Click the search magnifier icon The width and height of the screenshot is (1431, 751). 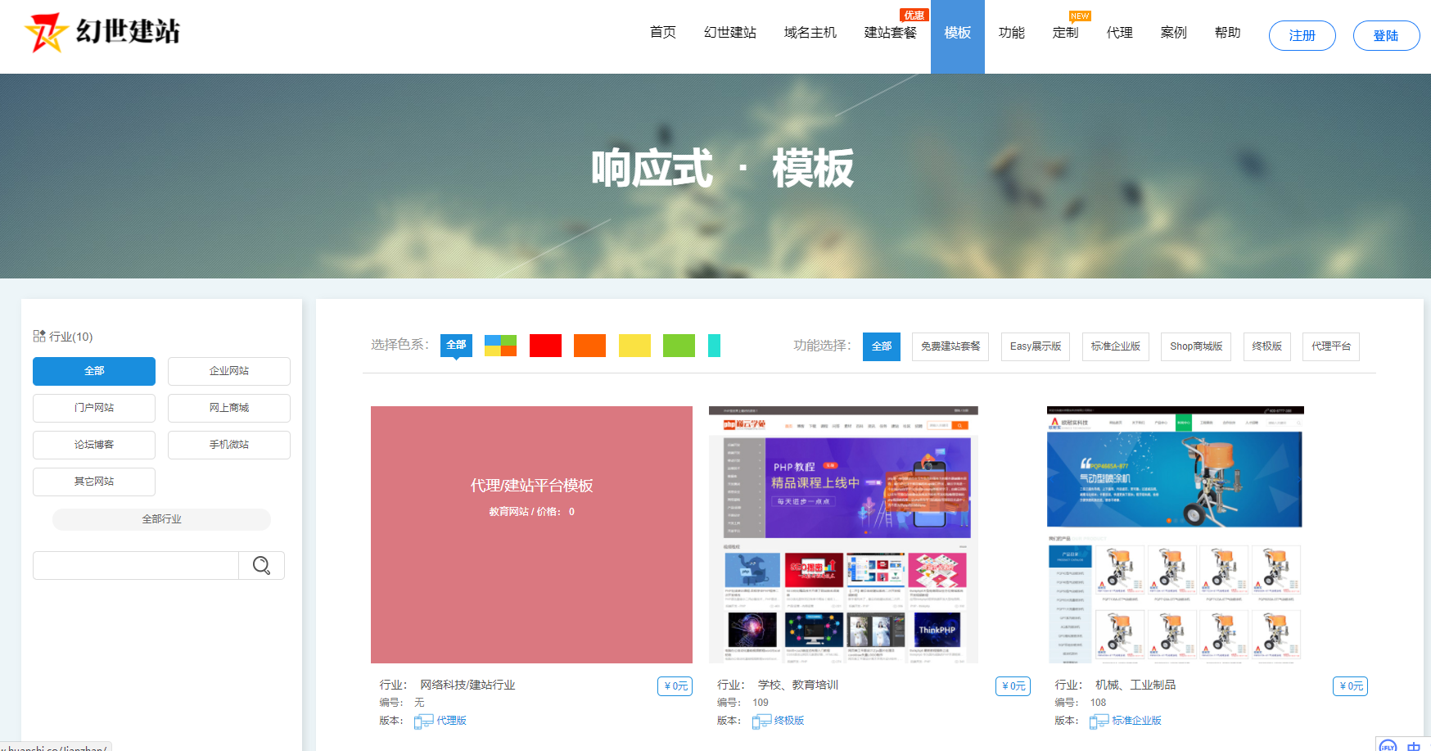coord(261,566)
